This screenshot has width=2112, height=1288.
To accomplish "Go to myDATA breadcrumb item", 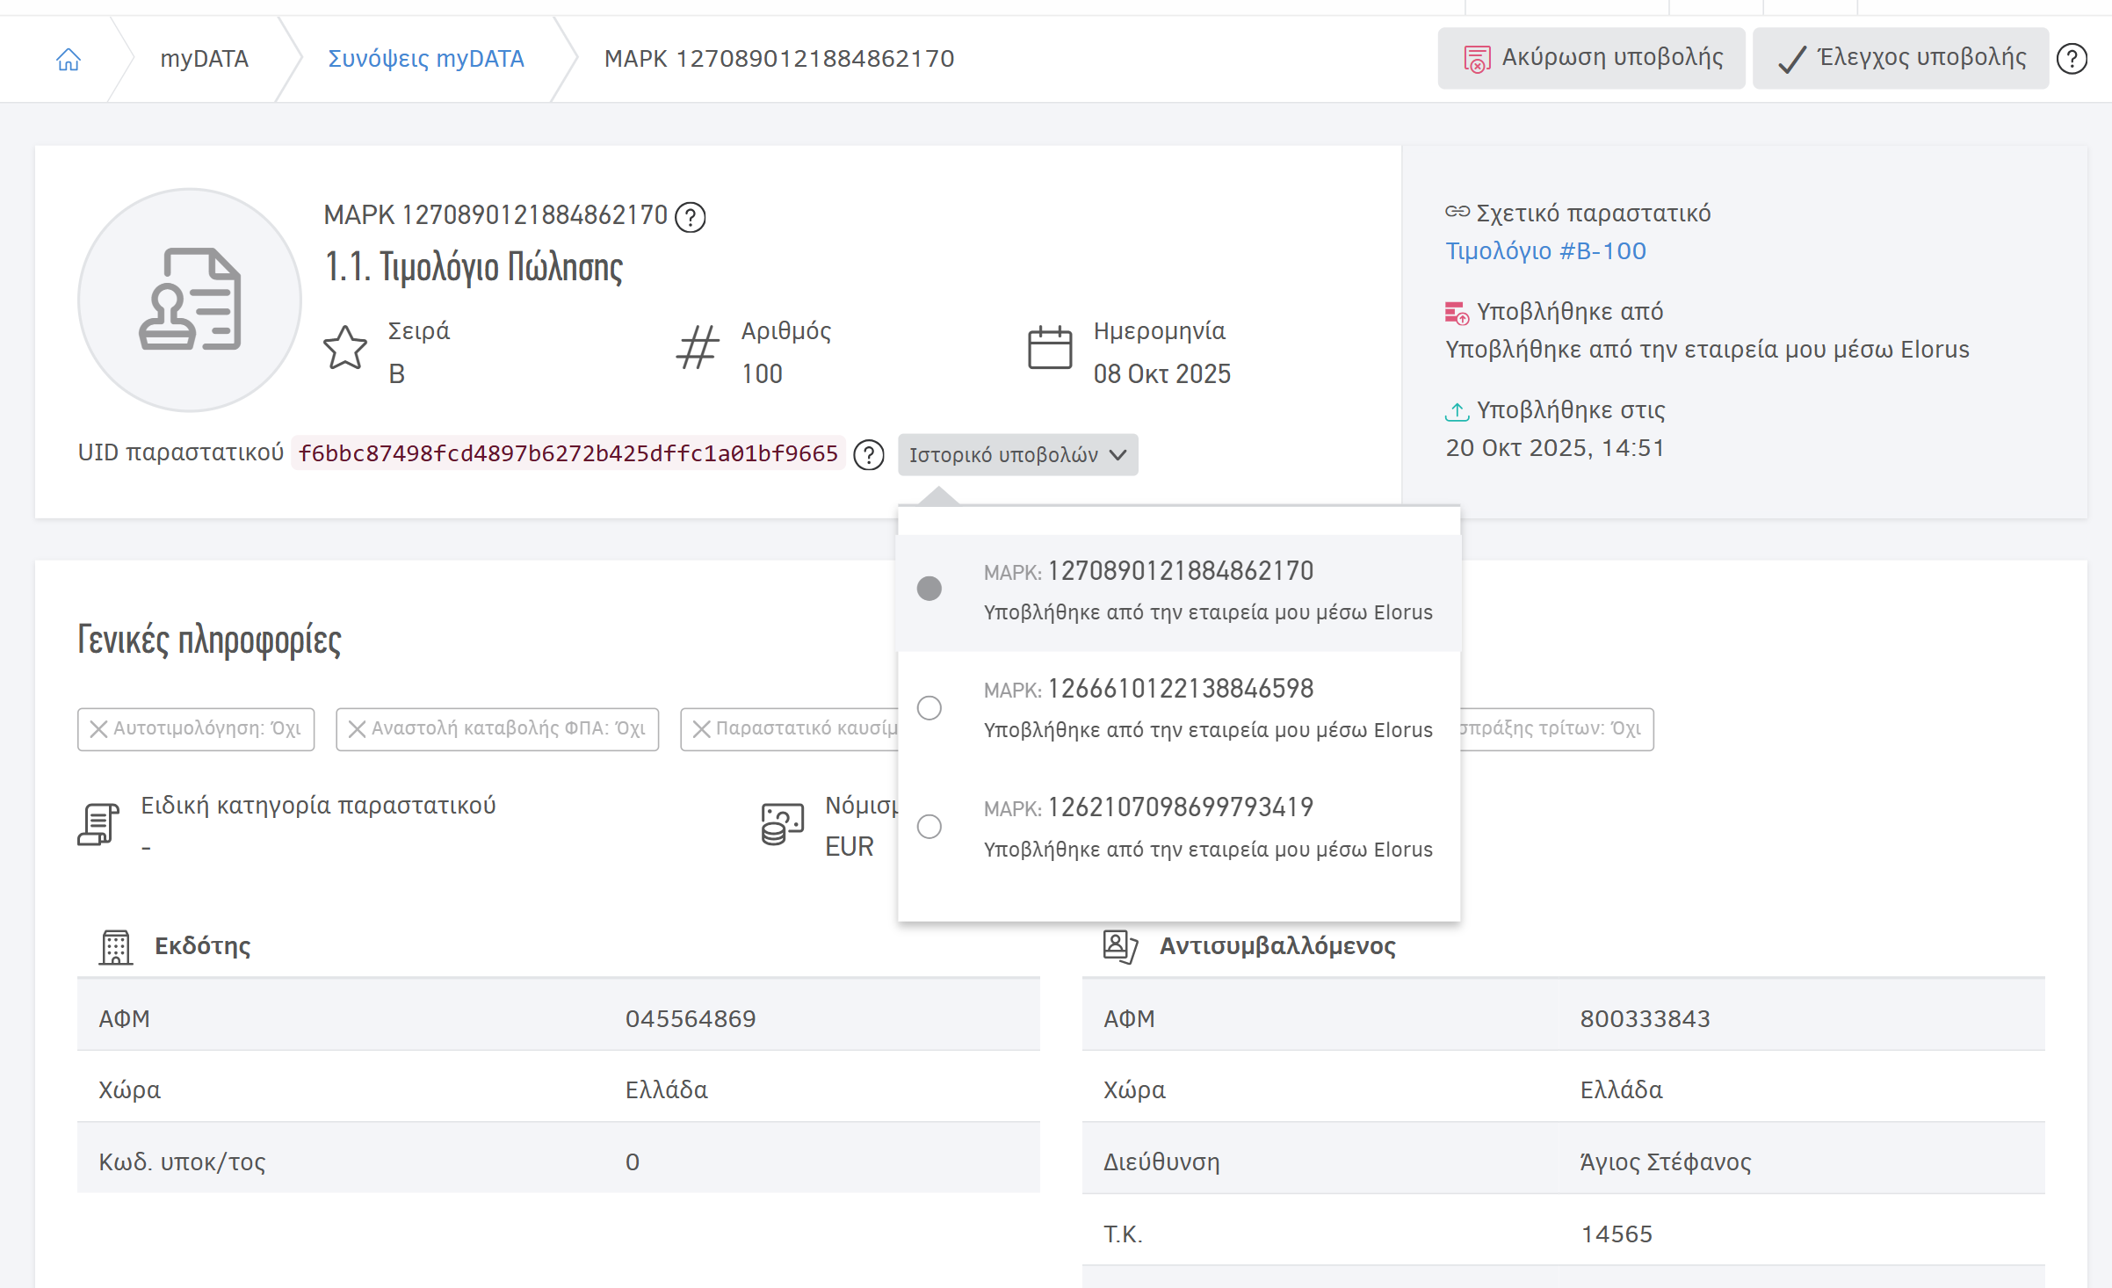I will [204, 59].
